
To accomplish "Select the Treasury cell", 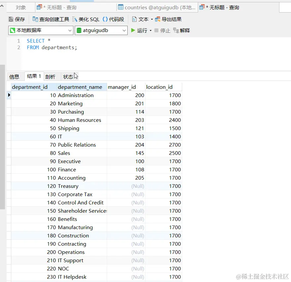I will click(x=82, y=186).
